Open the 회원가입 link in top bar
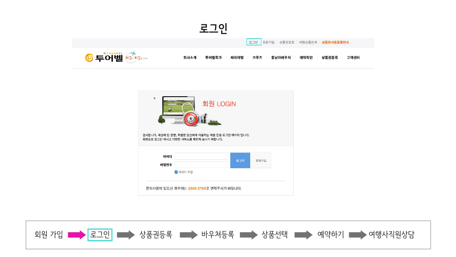The height and width of the screenshot is (257, 456). point(268,42)
